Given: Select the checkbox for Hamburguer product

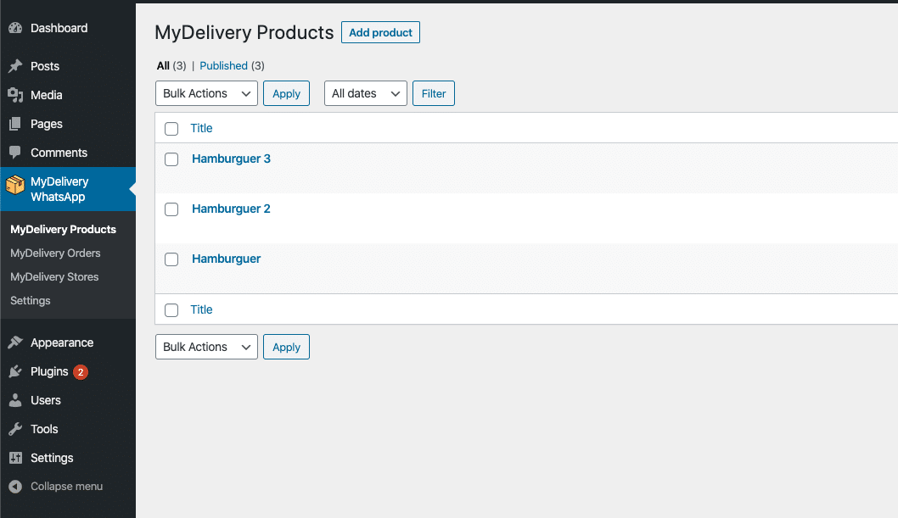Looking at the screenshot, I should click(x=171, y=259).
